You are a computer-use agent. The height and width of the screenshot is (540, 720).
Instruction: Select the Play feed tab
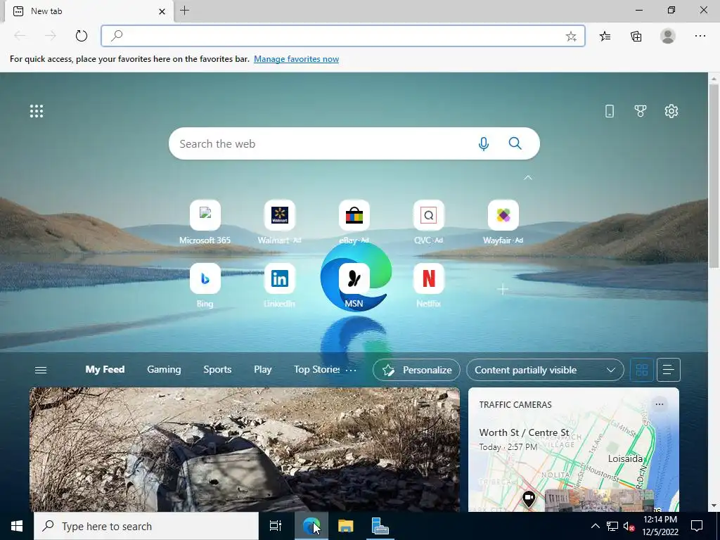click(x=263, y=370)
